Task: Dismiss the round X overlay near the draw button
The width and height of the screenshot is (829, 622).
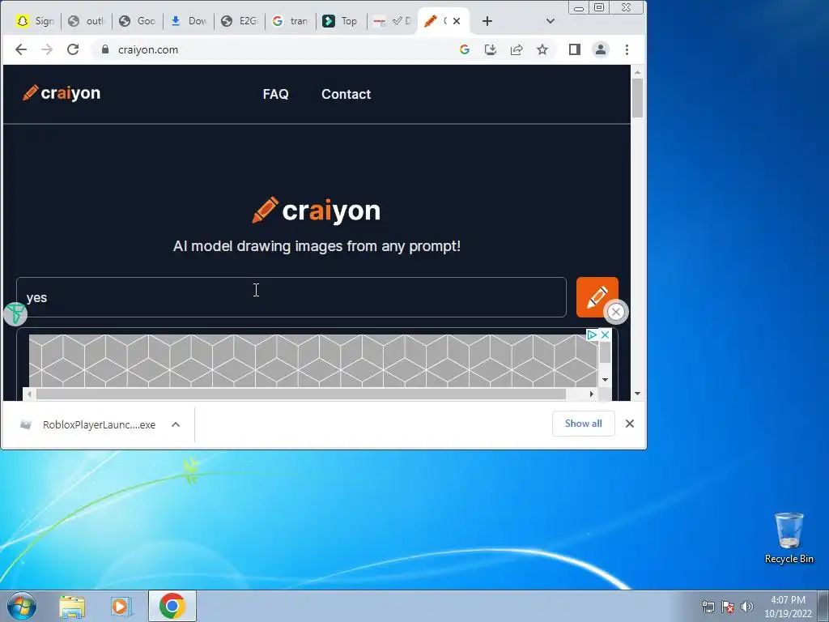Action: tap(615, 312)
